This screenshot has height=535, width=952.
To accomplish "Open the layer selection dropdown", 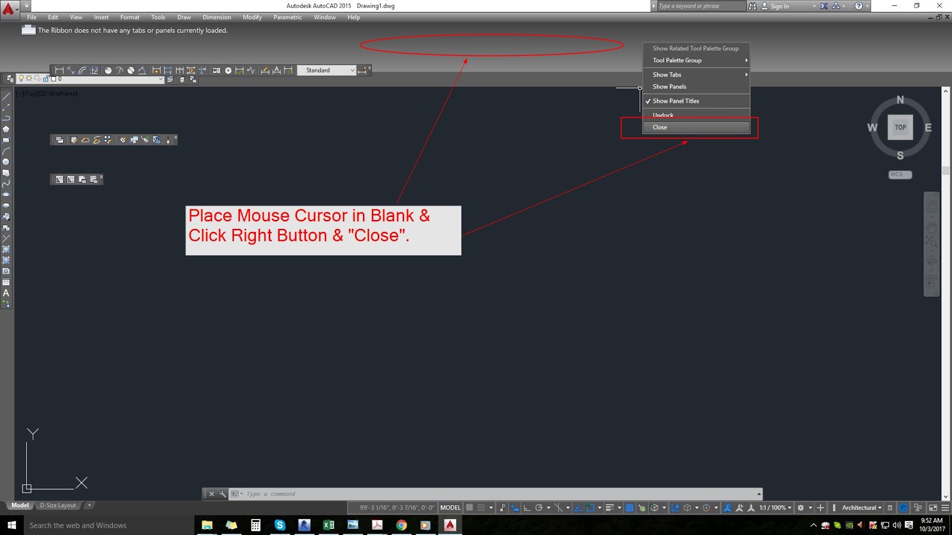I will [x=159, y=78].
